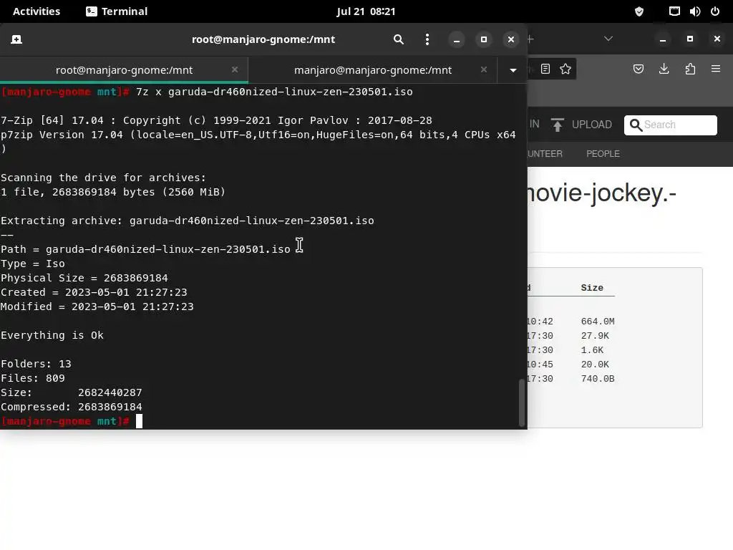Open browser extensions menu
This screenshot has height=550, width=733.
pyautogui.click(x=690, y=69)
